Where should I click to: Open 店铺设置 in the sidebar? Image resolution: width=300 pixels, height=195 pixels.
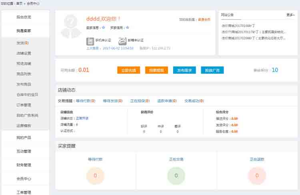pos(24,53)
